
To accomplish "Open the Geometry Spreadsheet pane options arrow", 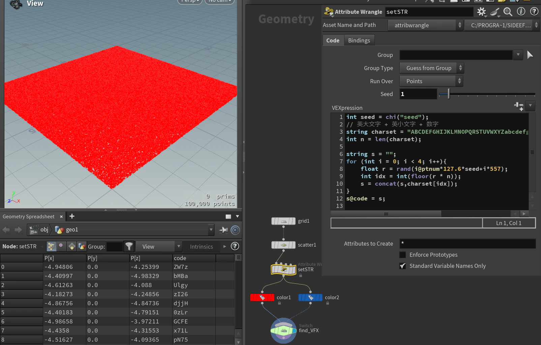I will pyautogui.click(x=237, y=216).
